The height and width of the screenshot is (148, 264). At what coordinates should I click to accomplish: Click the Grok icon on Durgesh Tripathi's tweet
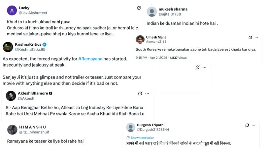[247, 125]
